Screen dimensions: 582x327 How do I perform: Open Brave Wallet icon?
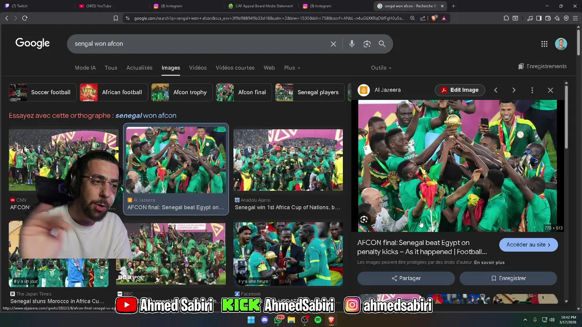coord(548,18)
